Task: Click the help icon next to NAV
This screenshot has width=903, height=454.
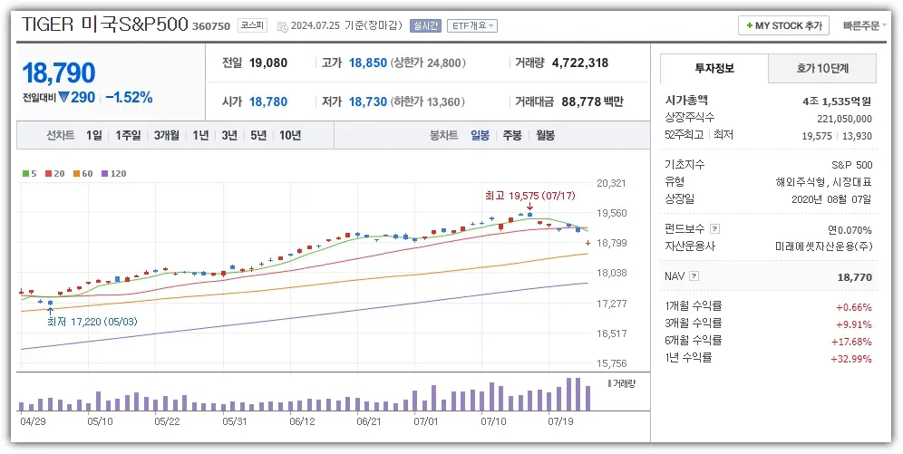Action: [x=694, y=276]
